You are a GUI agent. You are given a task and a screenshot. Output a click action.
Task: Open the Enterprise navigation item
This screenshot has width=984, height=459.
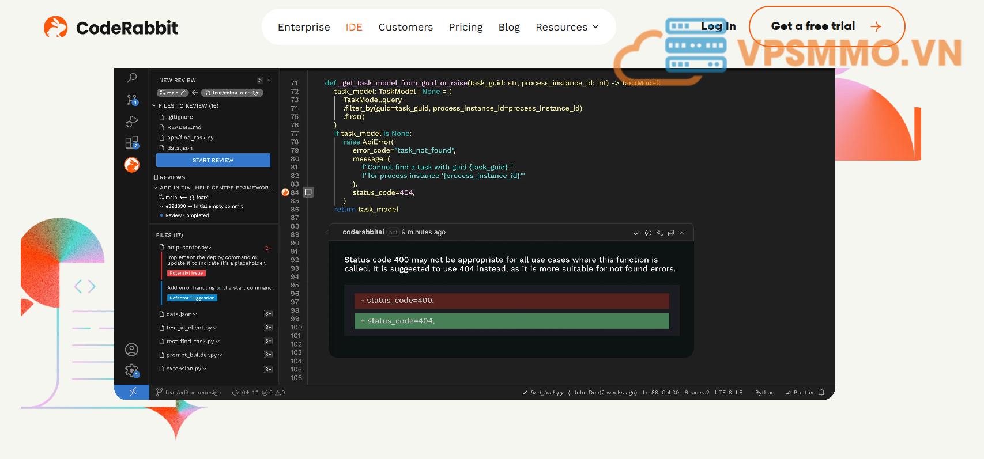tap(304, 27)
